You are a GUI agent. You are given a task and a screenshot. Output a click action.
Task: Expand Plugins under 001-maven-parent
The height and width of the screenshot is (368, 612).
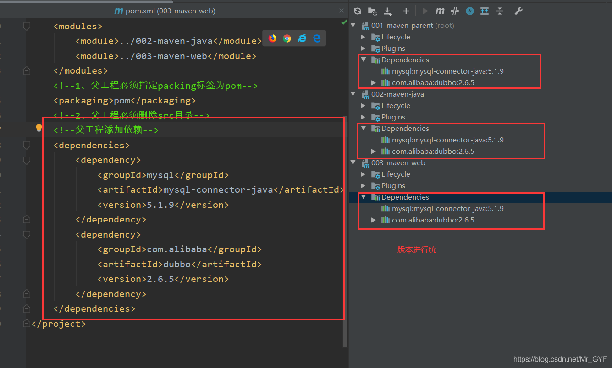coord(363,48)
